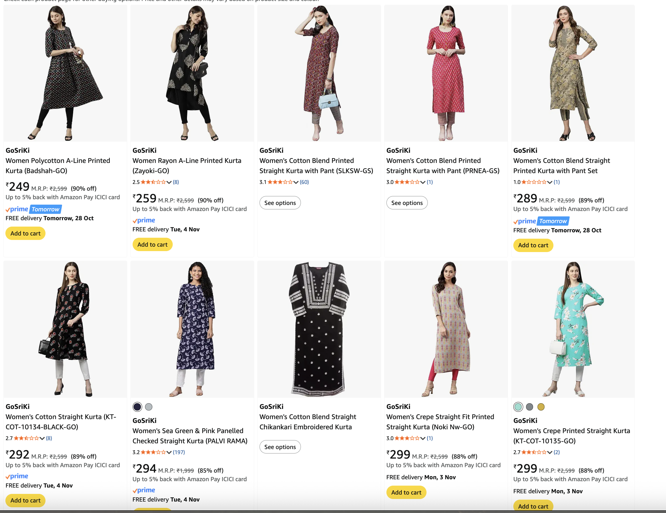This screenshot has height=513, width=666.
Task: Select navy blue color swatch for PALVI RAMA Kurta
Action: (137, 407)
